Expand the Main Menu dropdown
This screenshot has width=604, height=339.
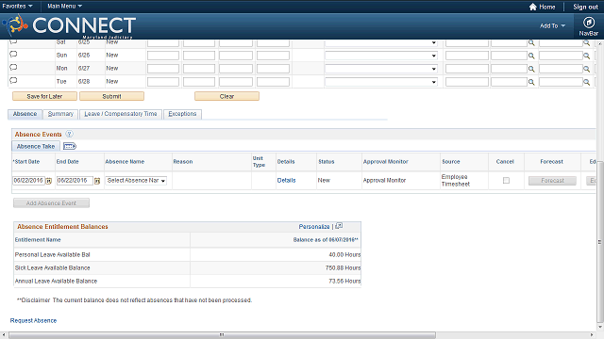pyautogui.click(x=64, y=7)
